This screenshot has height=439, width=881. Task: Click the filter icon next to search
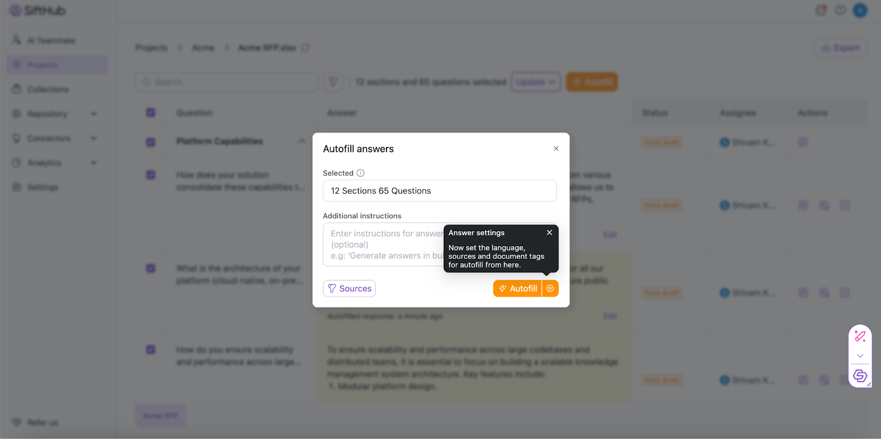click(333, 82)
